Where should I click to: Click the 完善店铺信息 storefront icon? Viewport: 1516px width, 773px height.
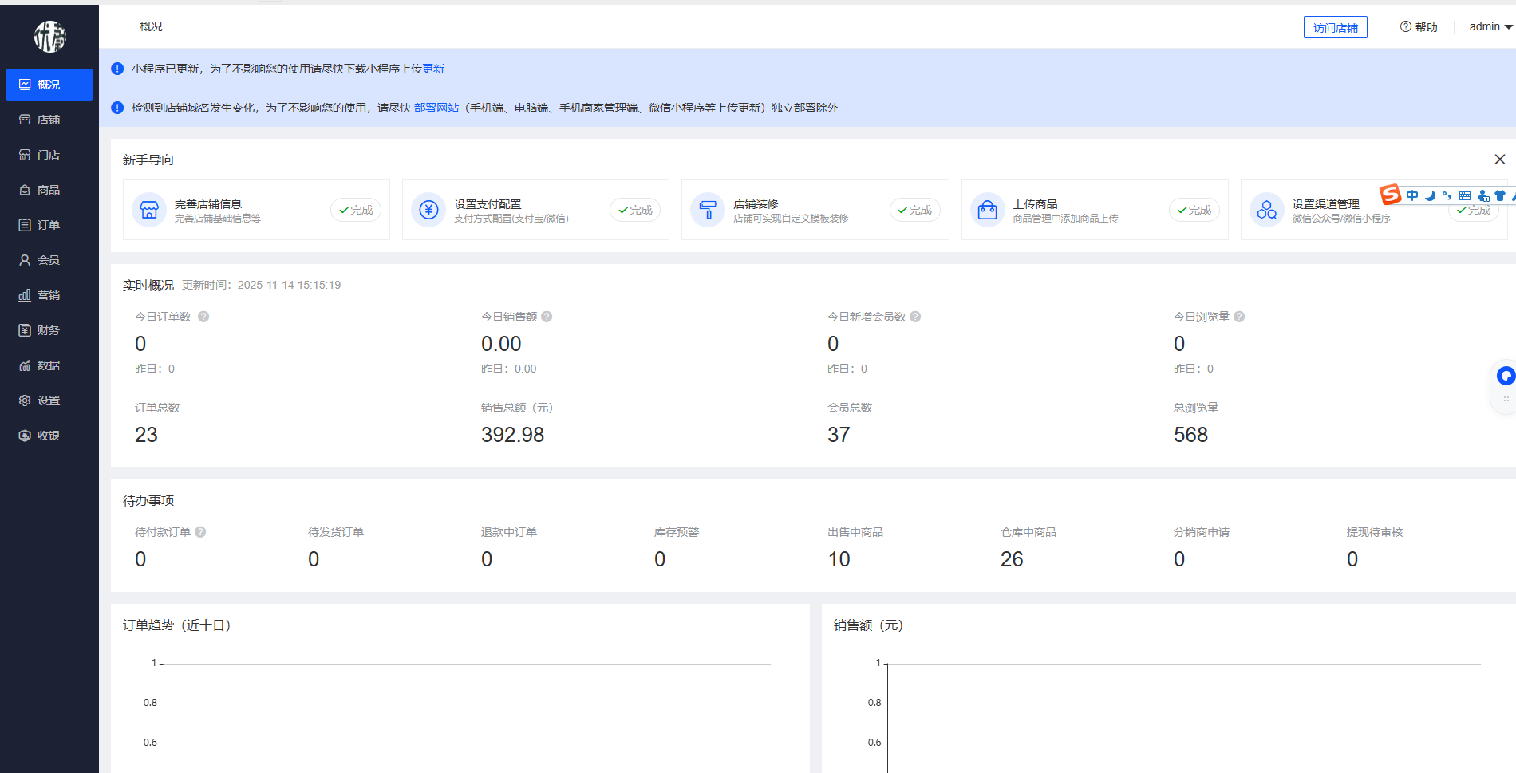[149, 210]
